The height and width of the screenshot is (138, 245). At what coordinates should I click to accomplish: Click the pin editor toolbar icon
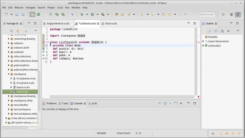coord(72,15)
